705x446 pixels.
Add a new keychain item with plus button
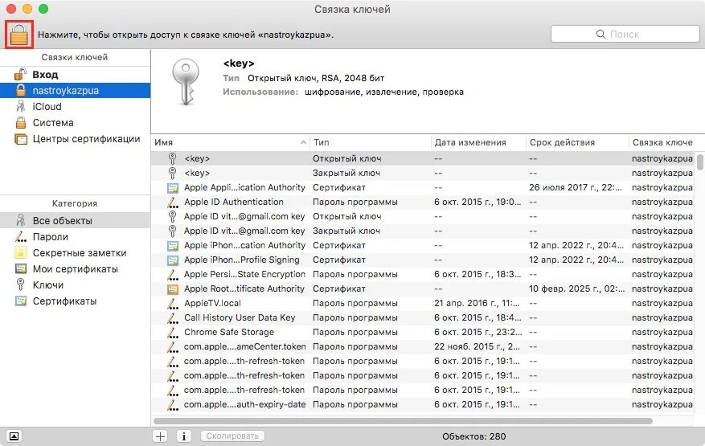point(161,436)
